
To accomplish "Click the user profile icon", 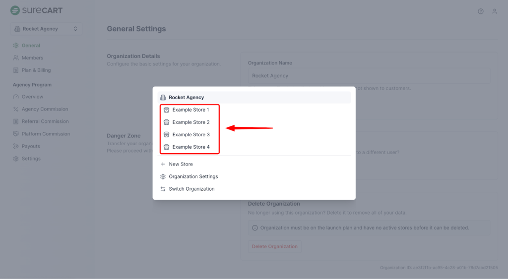I will coord(495,11).
